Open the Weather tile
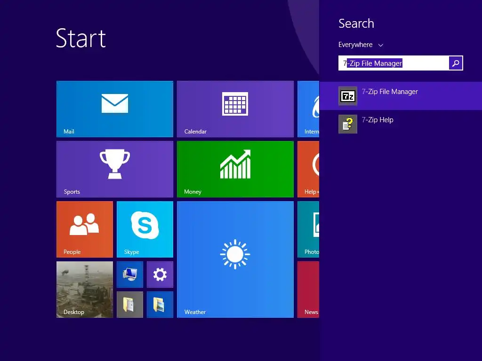The width and height of the screenshot is (482, 361). [235, 259]
